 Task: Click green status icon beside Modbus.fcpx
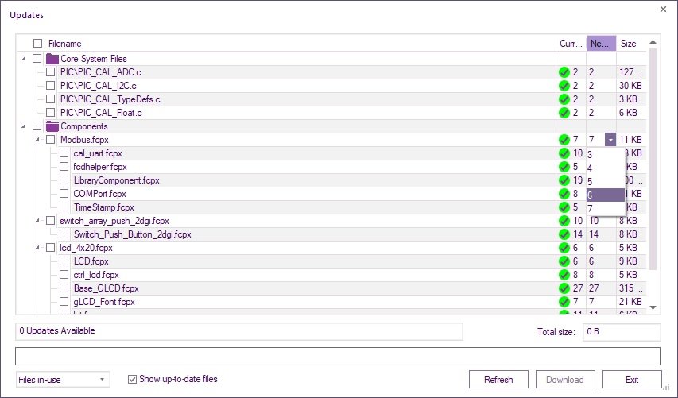click(x=564, y=140)
